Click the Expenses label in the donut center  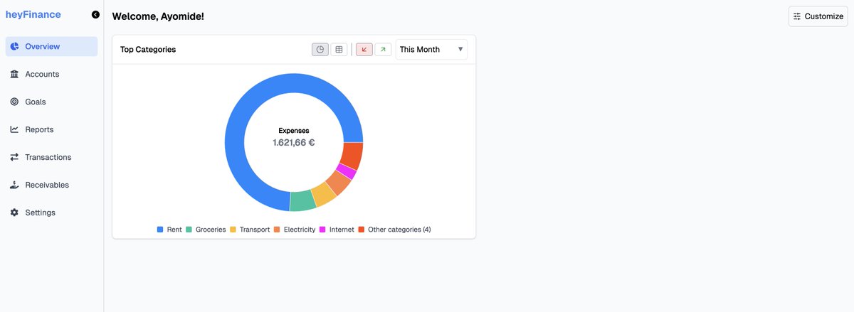294,131
